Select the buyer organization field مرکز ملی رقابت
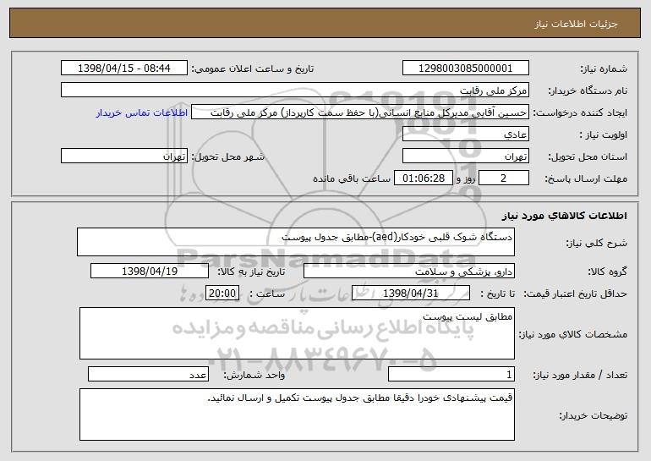This screenshot has width=651, height=461. (295, 91)
